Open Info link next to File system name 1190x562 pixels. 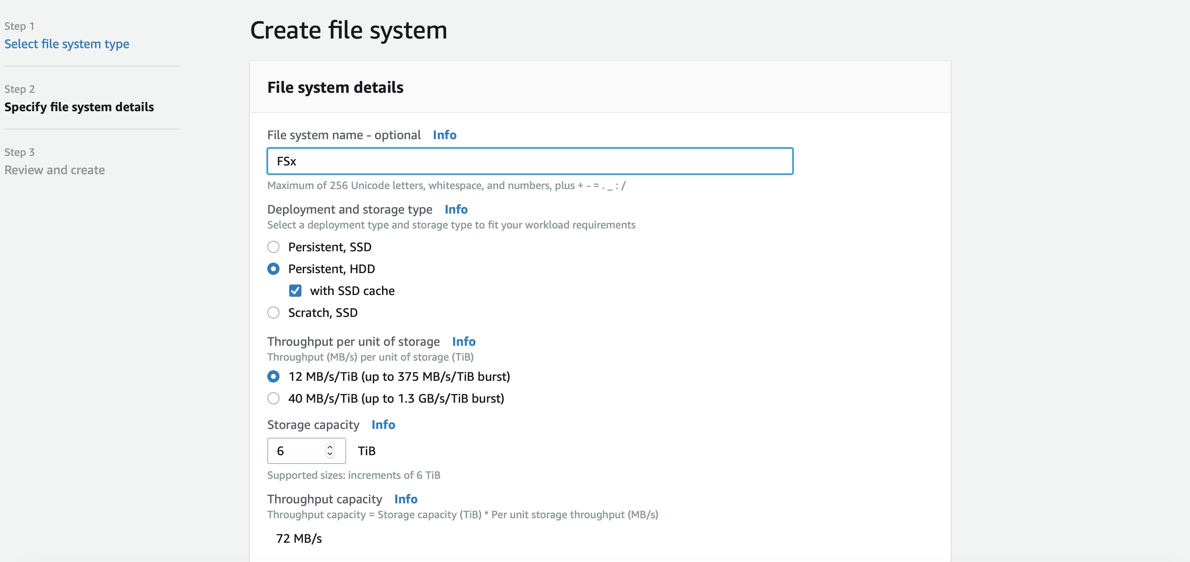[x=444, y=135]
